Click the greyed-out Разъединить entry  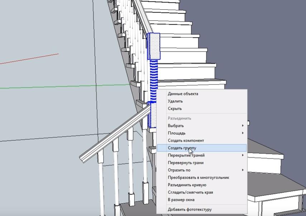click(x=180, y=118)
